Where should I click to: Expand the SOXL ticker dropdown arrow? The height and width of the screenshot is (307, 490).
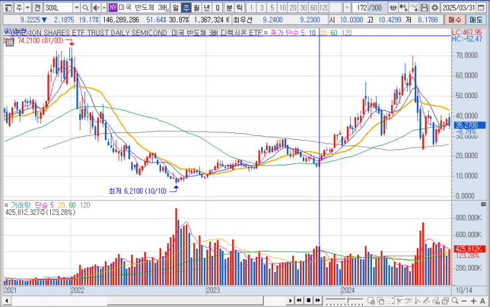pyautogui.click(x=77, y=7)
